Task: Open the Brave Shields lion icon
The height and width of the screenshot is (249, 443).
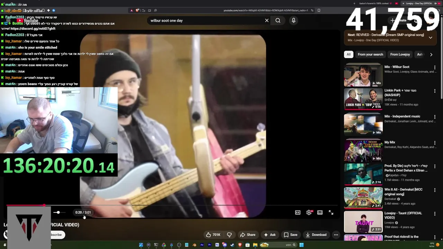Action: coord(137,10)
